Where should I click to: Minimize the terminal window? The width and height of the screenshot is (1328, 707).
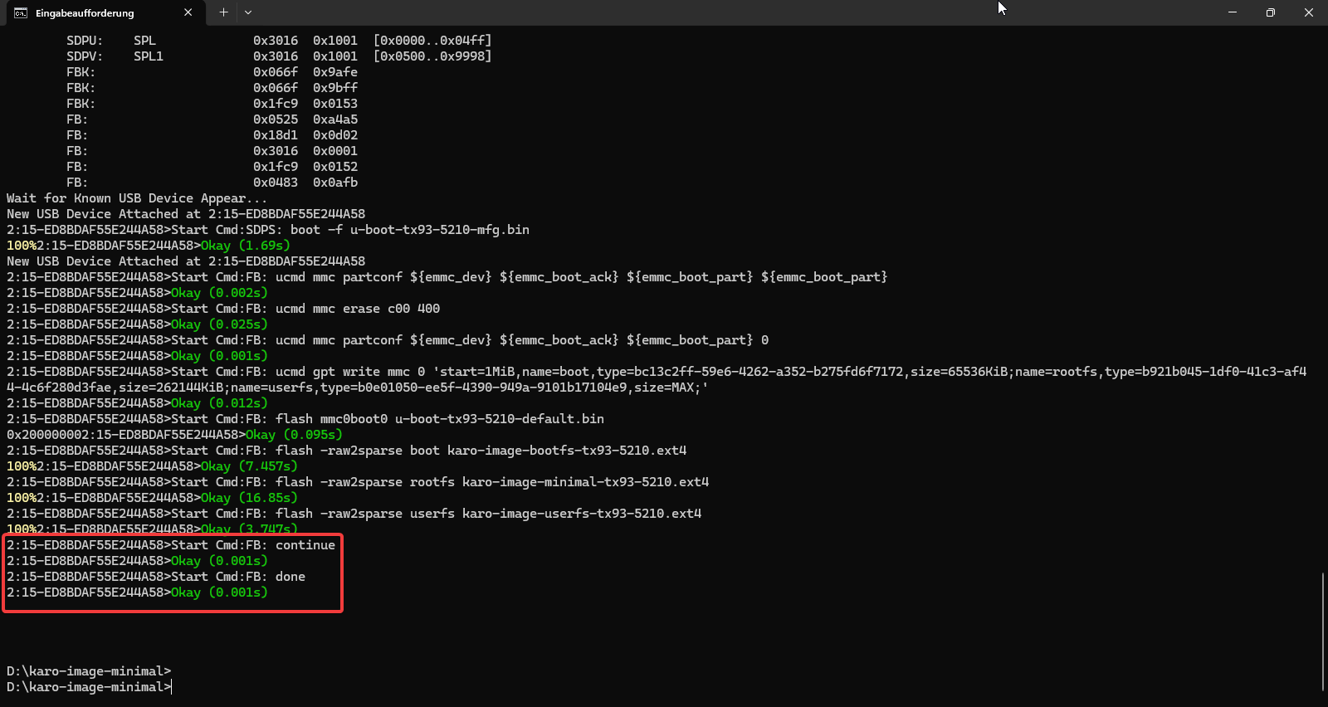[1232, 12]
